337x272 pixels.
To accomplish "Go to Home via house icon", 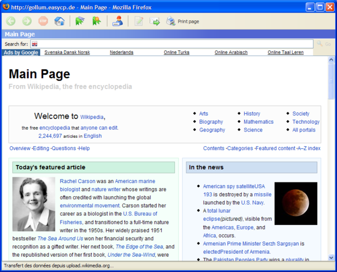I will point(59,21).
